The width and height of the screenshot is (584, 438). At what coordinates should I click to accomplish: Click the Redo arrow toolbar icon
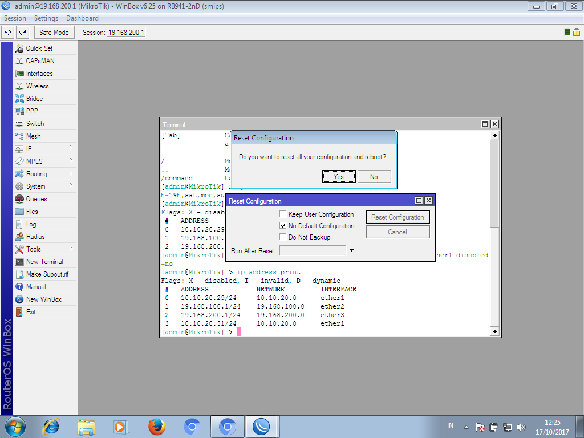[23, 33]
